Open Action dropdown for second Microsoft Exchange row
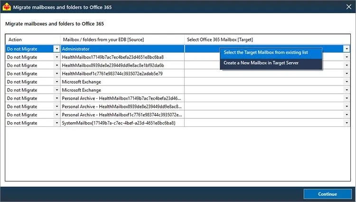Image resolution: width=356 pixels, height=202 pixels. click(57, 90)
